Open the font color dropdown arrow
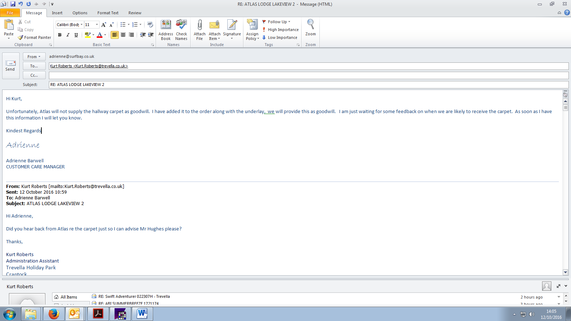The height and width of the screenshot is (321, 571). coord(105,35)
